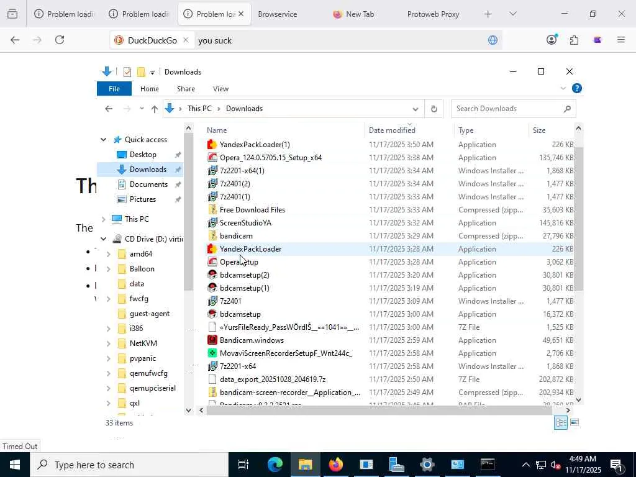Viewport: 636px width, 477px height.
Task: Select the MovaviScreenRecorderSetupF_Wnt244c_ file icon
Action: click(x=212, y=353)
